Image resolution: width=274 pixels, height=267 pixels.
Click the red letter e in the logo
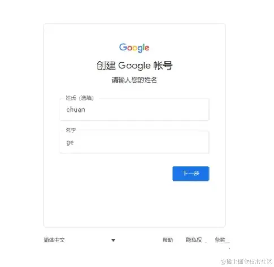147,48
